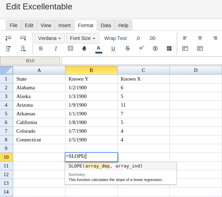Apply underline to the cell text
The width and height of the screenshot is (222, 197).
pyautogui.click(x=113, y=49)
